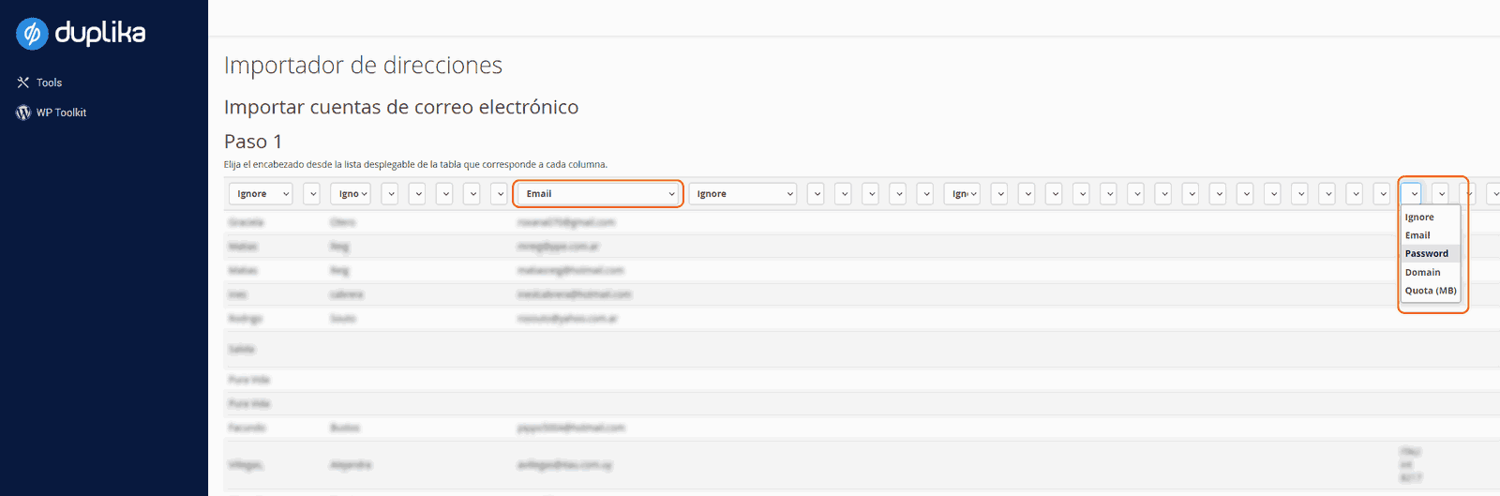Viewport: 1500px width, 496px height.
Task: Open the WP Toolkit sidebar item
Action: pyautogui.click(x=61, y=113)
